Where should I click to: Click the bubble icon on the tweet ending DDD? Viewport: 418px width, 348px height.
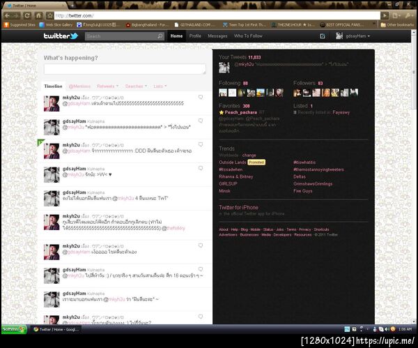201,144
